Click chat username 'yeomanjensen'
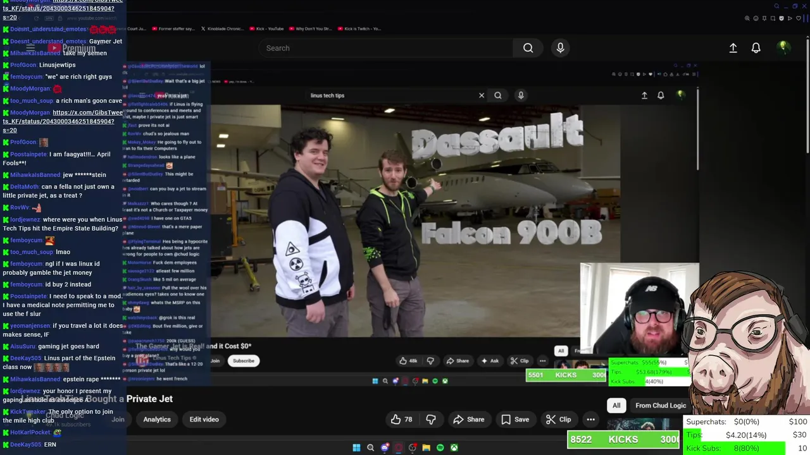Screen dimensions: 810x455 [30, 326]
